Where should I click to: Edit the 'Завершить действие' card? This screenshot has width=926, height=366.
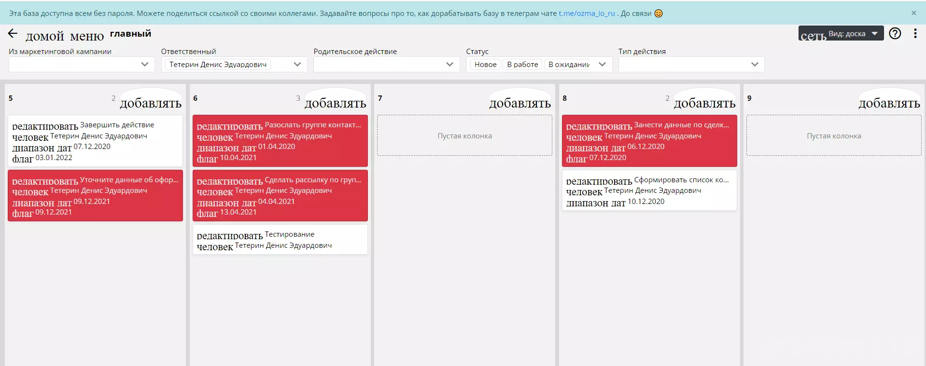(45, 126)
